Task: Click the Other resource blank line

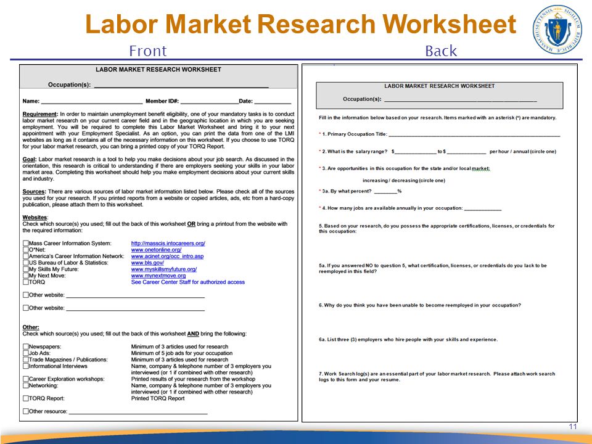Action: [138, 411]
